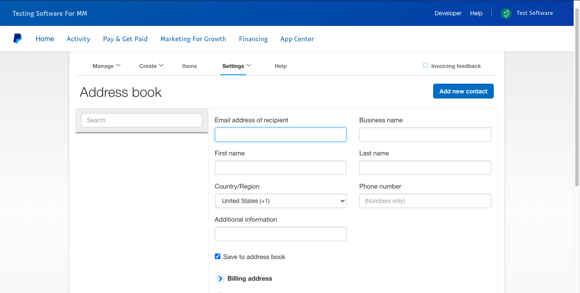Expand the Manage menu

(107, 66)
